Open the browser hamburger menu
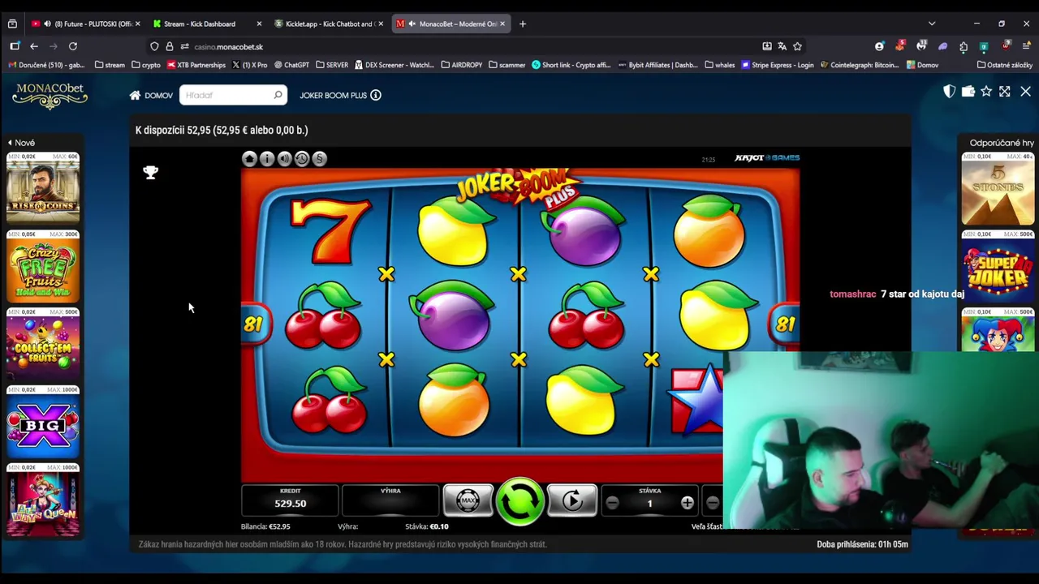Viewport: 1039px width, 584px height. [1026, 46]
